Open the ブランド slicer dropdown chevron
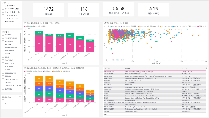The width and height of the screenshot is (209, 118). [20, 31]
